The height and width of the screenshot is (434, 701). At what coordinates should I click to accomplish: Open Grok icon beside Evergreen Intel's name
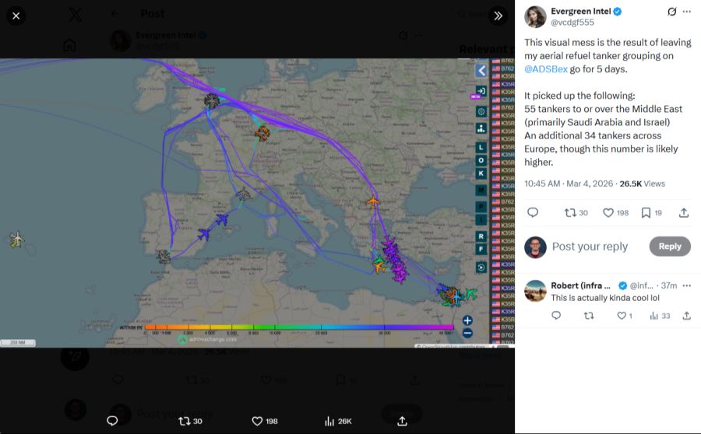coord(672,12)
